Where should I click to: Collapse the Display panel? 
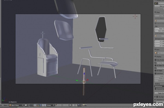coord(155,57)
